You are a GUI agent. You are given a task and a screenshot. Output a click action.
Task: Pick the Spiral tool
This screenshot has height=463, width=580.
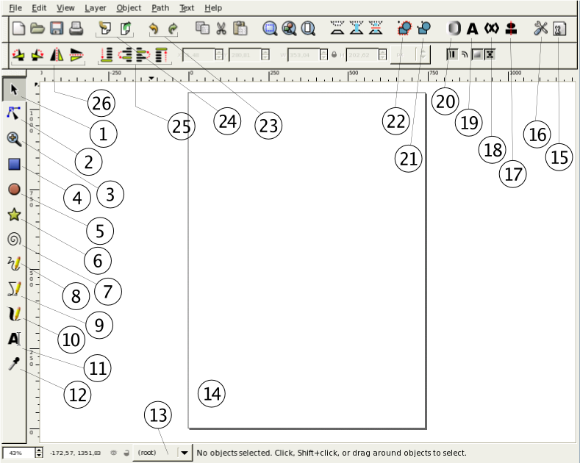coord(13,240)
